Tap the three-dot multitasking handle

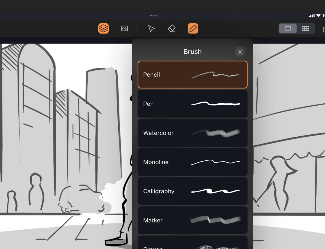(x=154, y=16)
